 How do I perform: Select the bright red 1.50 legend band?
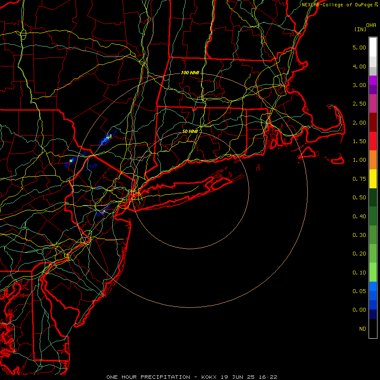pos(373,141)
